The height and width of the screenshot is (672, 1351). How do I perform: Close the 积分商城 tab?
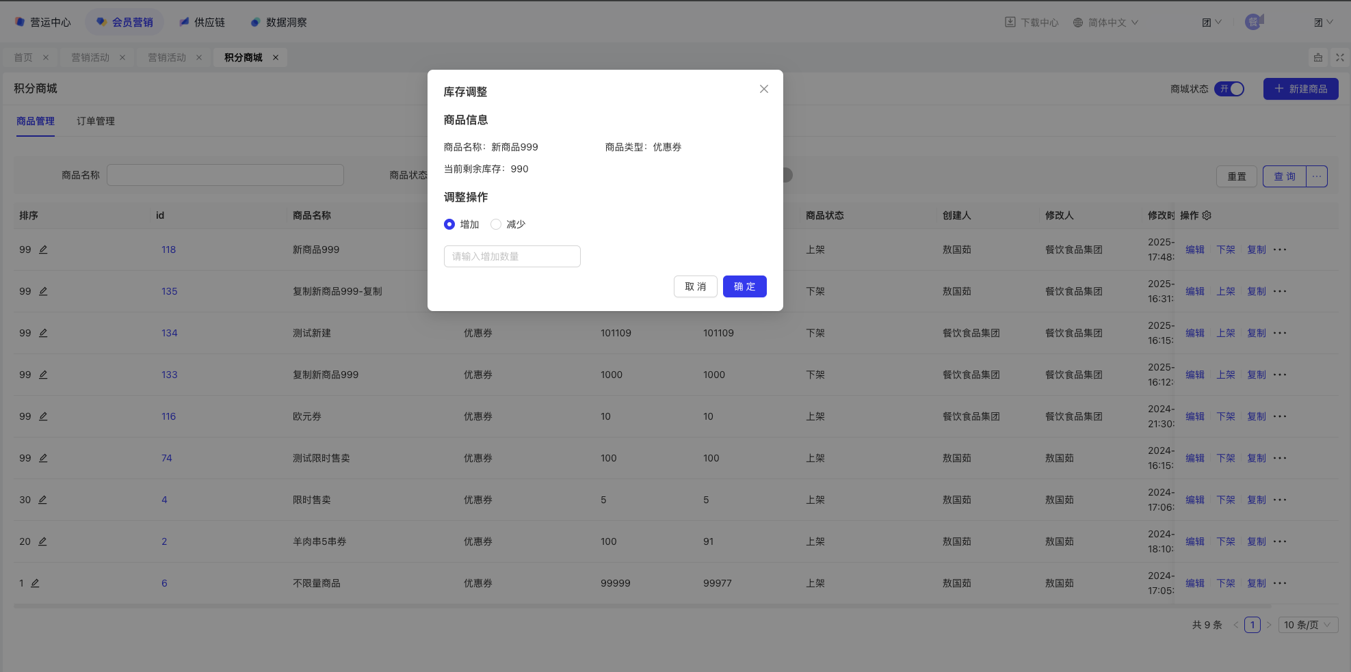276,57
